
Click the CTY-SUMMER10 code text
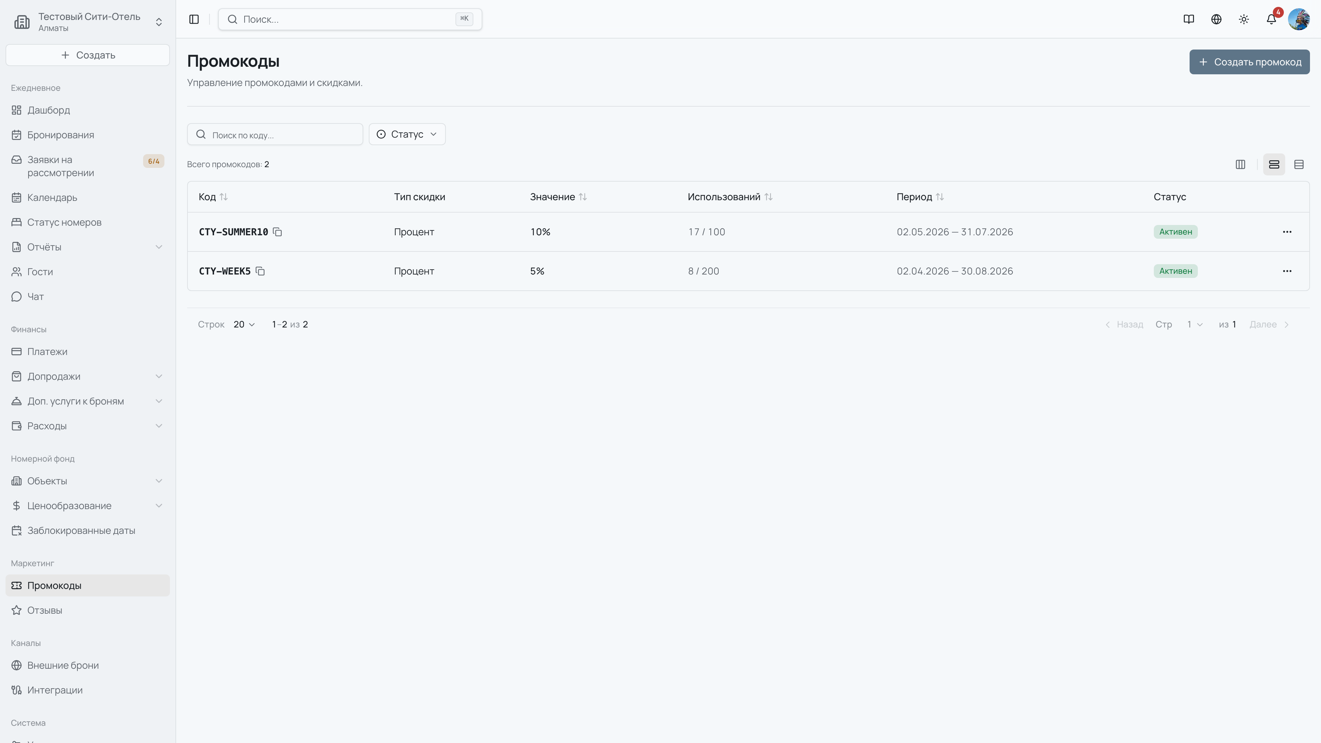pos(233,232)
